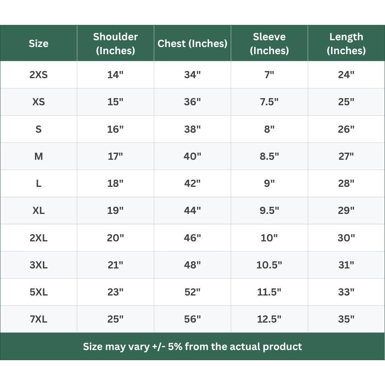
Task: Select the 18" shoulder value for size L
Action: [115, 183]
